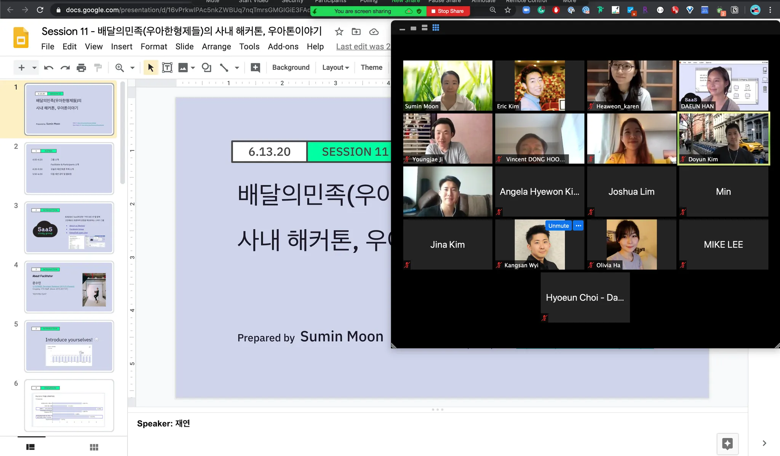Open the Layout dropdown
The image size is (780, 456).
tap(335, 67)
